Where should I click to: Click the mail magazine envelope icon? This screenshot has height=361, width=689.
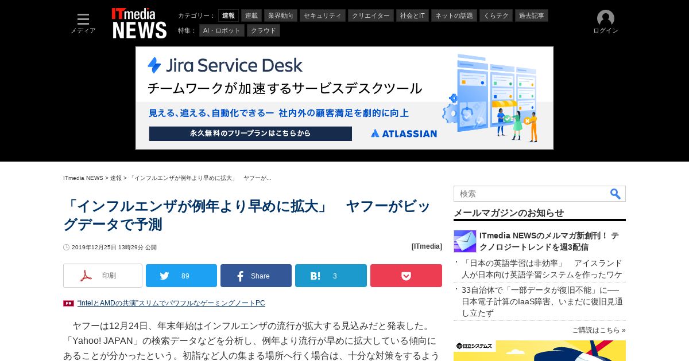click(465, 241)
